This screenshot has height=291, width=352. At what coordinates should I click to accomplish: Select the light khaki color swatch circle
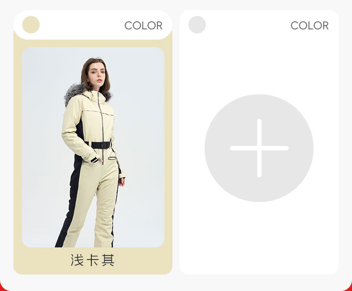click(x=31, y=24)
